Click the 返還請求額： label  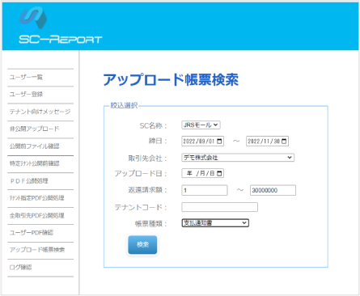[x=147, y=190]
